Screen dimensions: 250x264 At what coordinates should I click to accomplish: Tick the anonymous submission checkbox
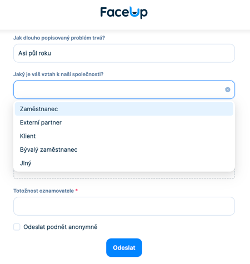coord(17,227)
